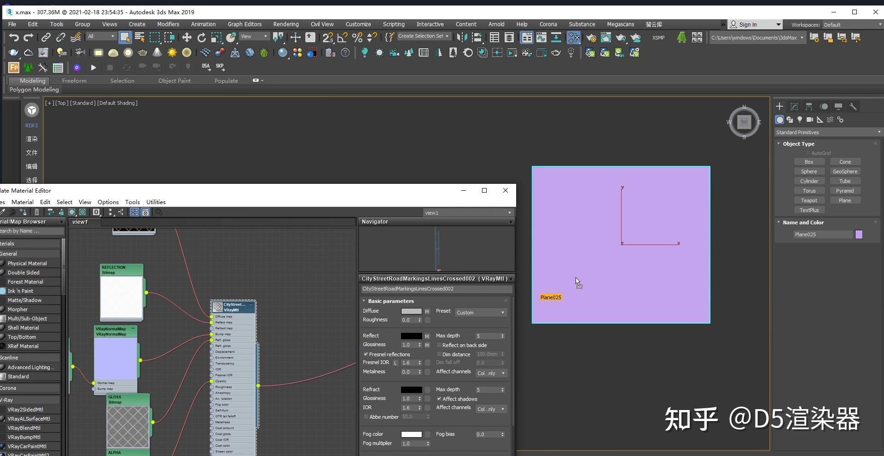Click the Undo arrow icon

click(14, 38)
